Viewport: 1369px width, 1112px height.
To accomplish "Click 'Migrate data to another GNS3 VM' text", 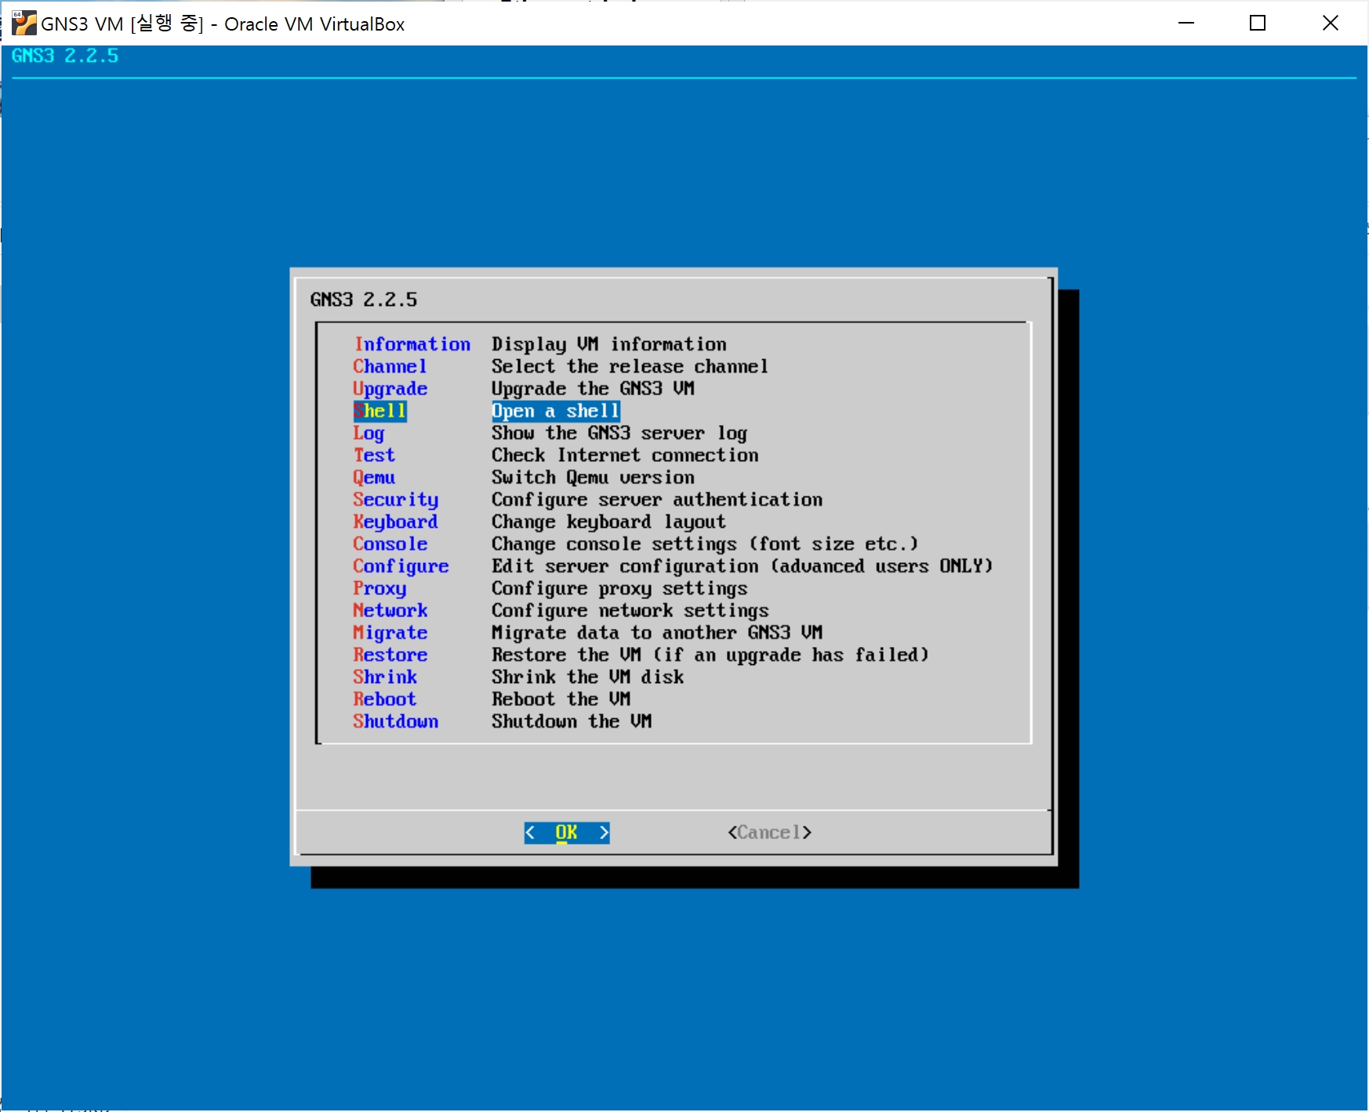I will (657, 632).
